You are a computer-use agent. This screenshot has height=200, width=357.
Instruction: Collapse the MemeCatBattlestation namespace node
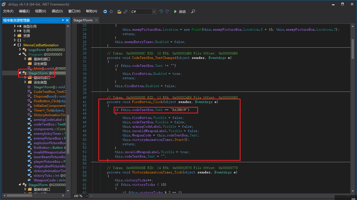[x=15, y=45]
